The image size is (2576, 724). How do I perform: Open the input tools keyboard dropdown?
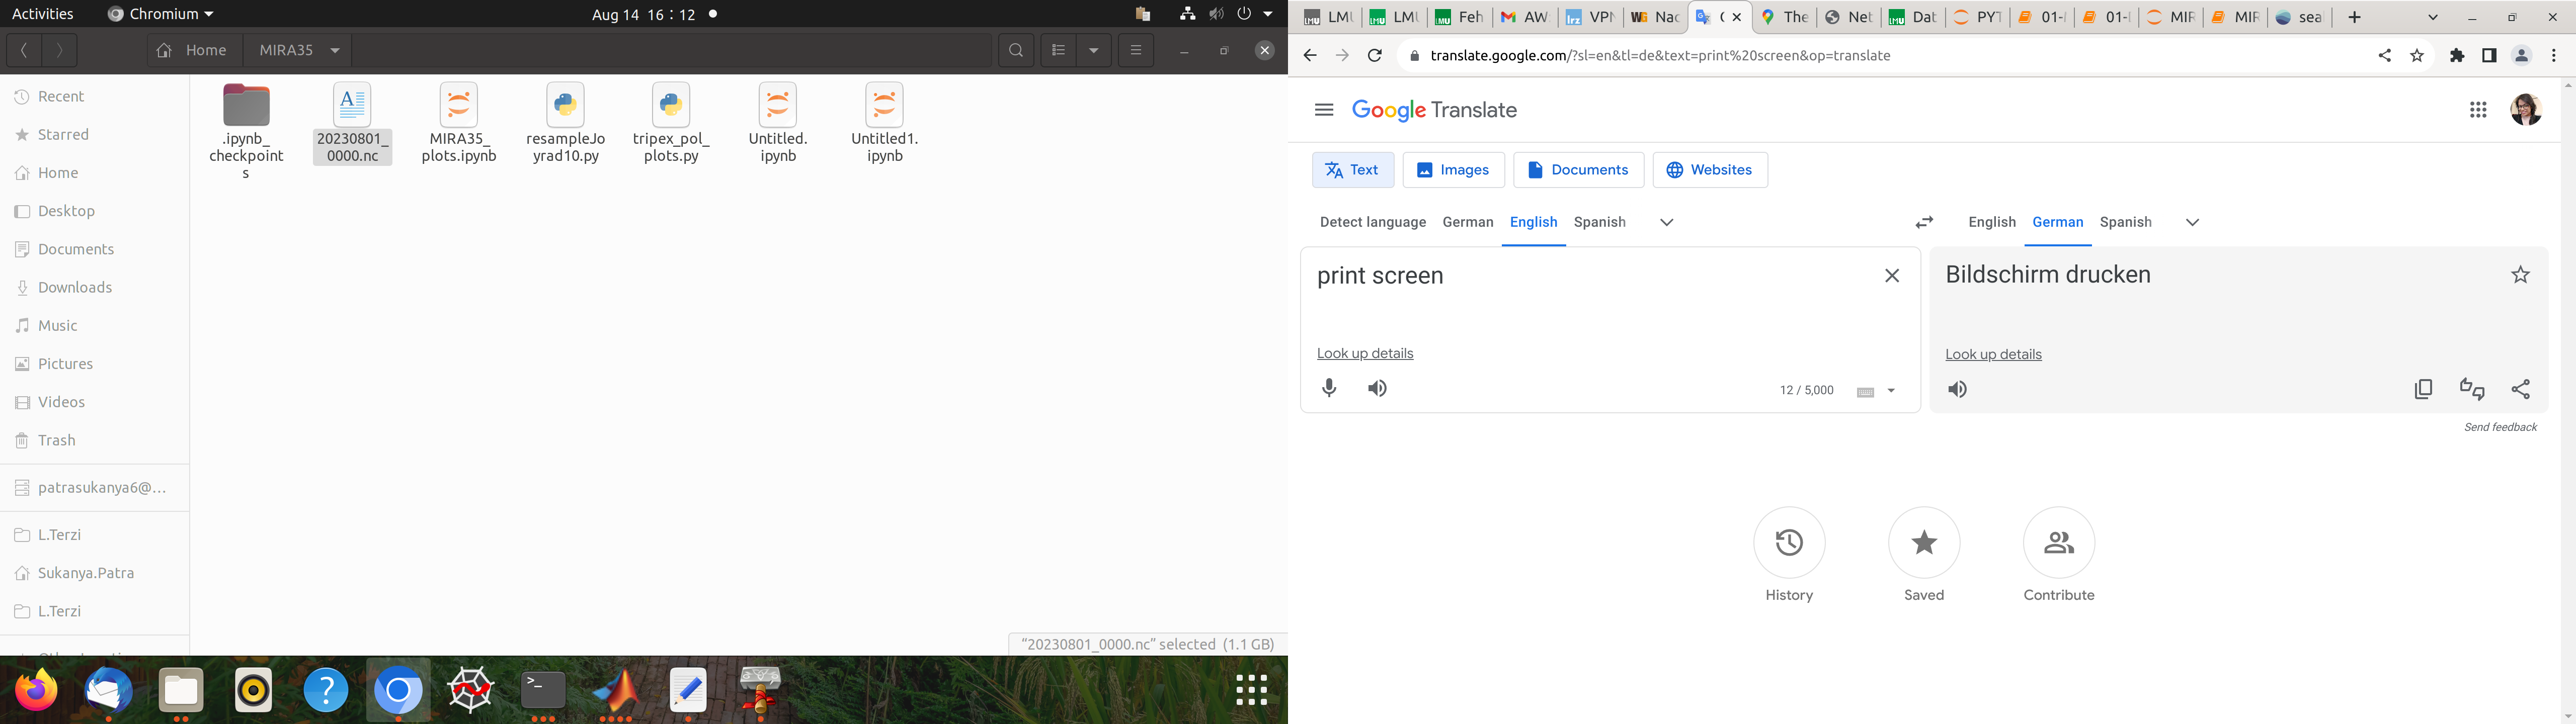coord(1890,391)
